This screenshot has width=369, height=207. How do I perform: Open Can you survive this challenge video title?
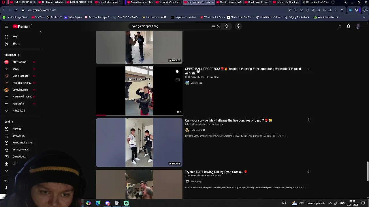point(229,120)
